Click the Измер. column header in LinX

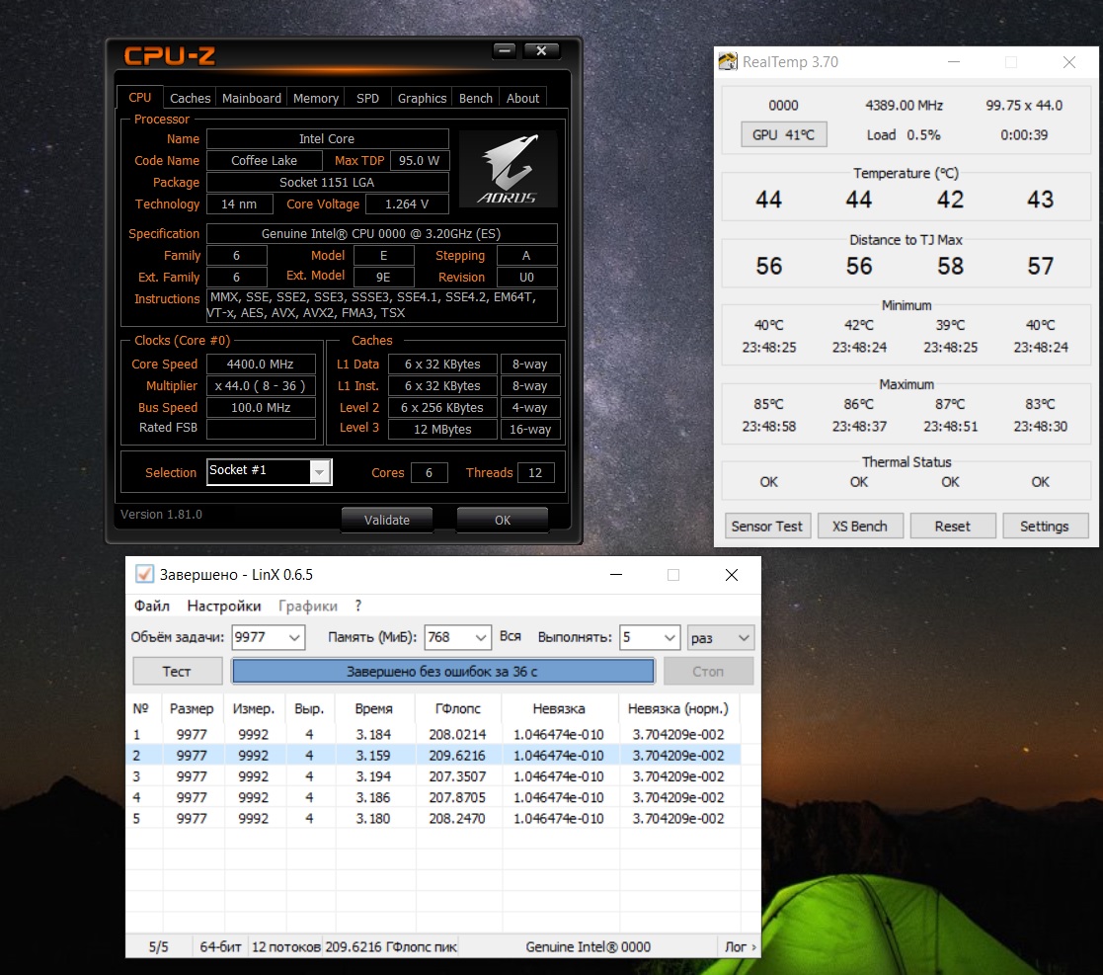point(254,708)
